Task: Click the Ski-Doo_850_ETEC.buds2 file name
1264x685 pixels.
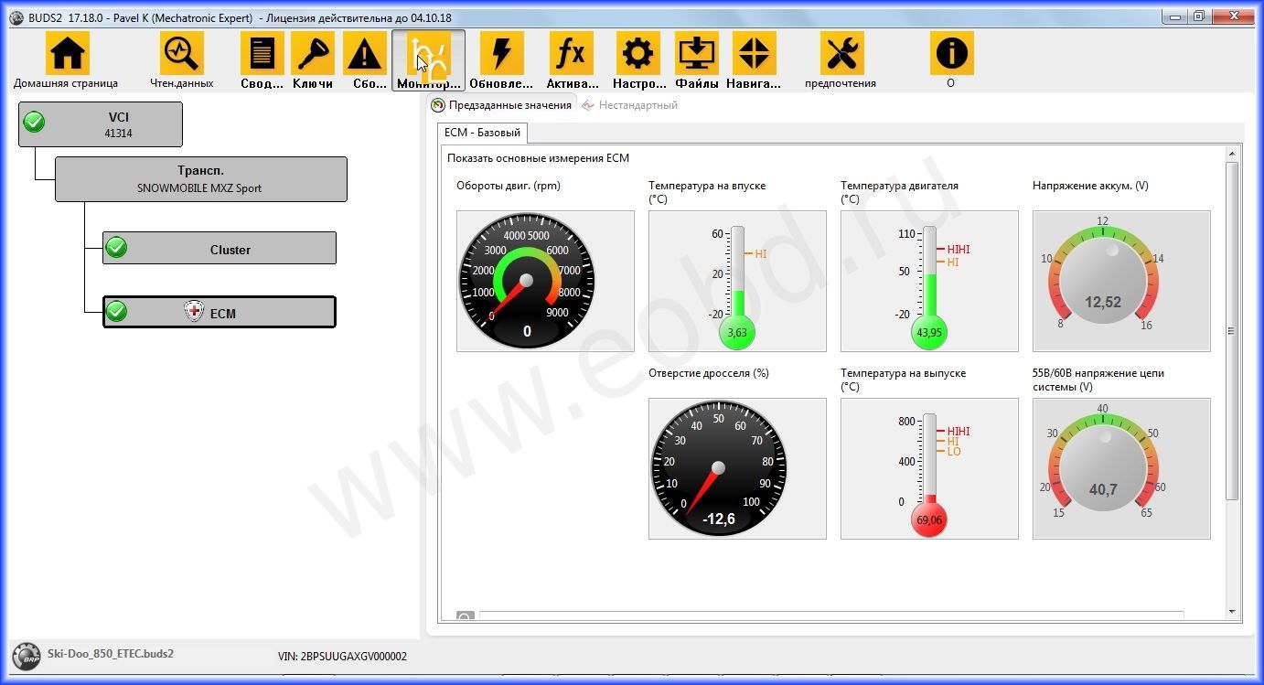Action: pyautogui.click(x=111, y=654)
